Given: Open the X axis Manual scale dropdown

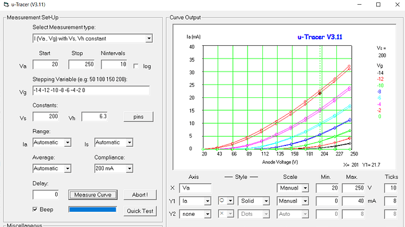Looking at the screenshot, I should tap(305, 188).
